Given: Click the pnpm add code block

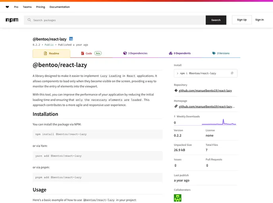Looking at the screenshot, I should pyautogui.click(x=98, y=177).
